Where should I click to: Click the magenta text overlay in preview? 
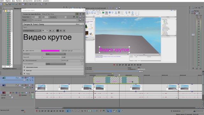click(114, 50)
